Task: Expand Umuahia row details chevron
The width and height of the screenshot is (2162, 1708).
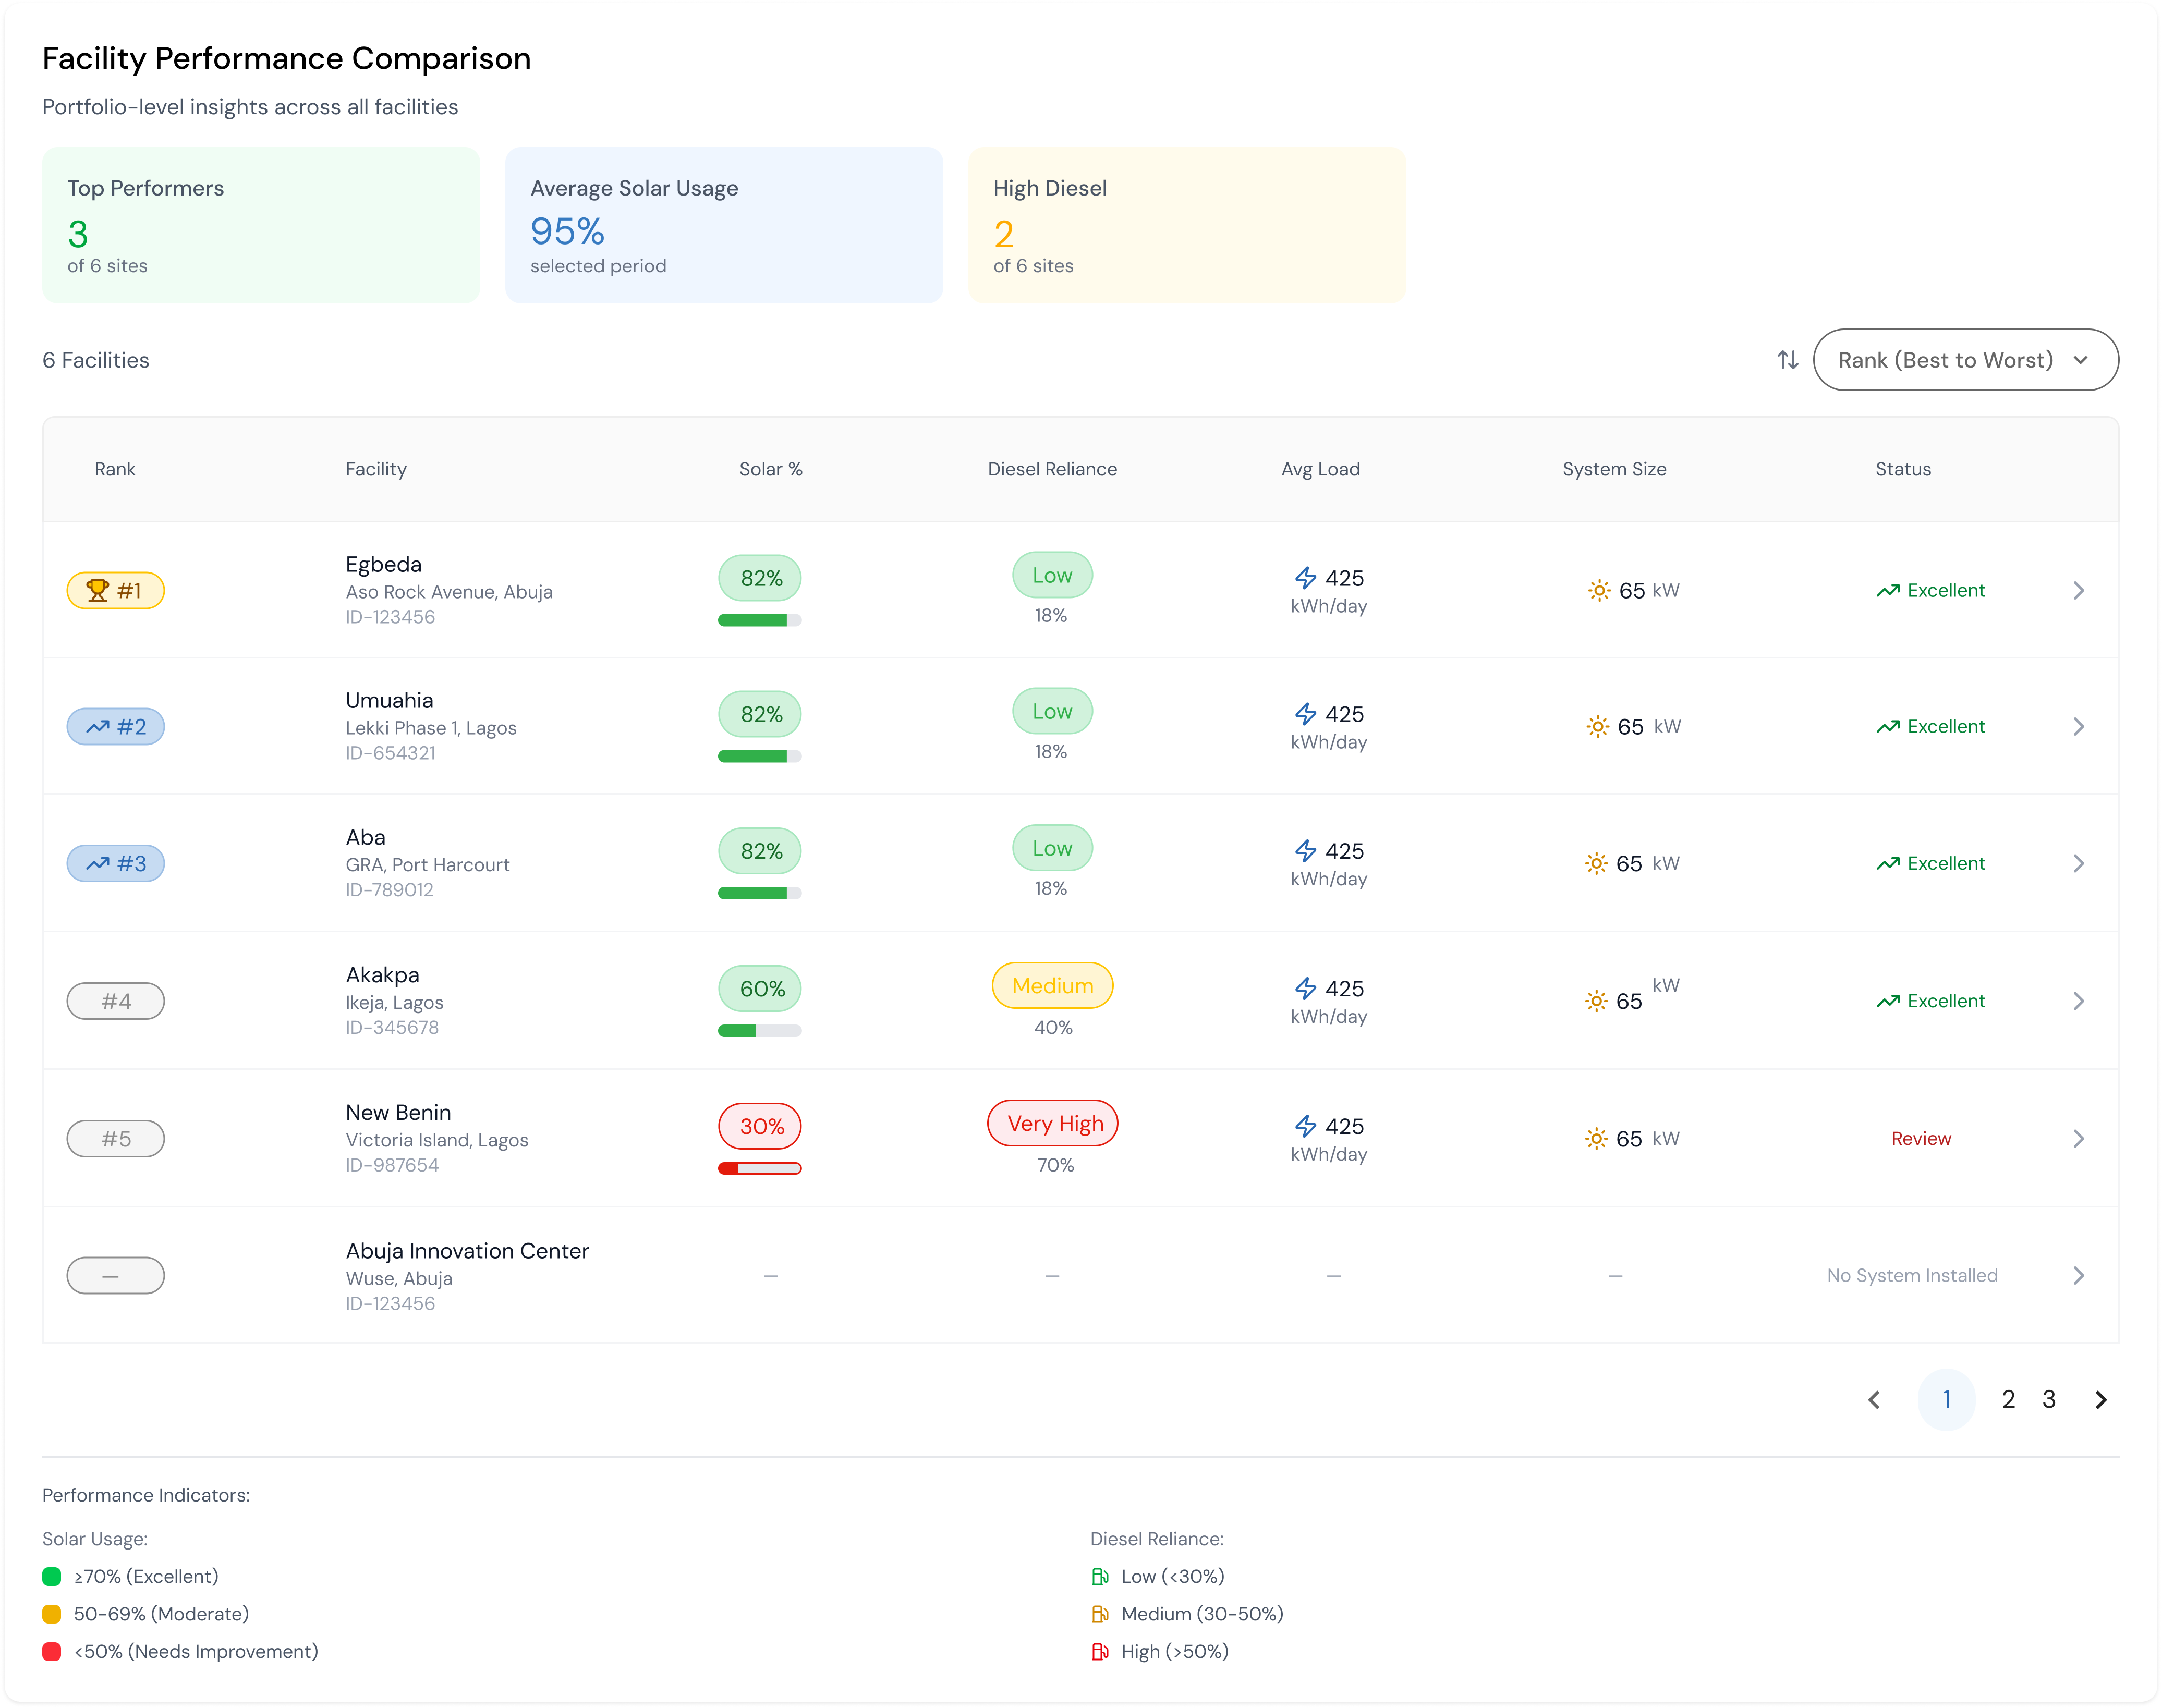Action: click(2078, 727)
